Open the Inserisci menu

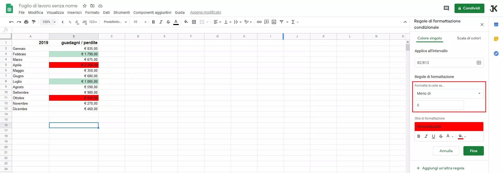pos(74,13)
